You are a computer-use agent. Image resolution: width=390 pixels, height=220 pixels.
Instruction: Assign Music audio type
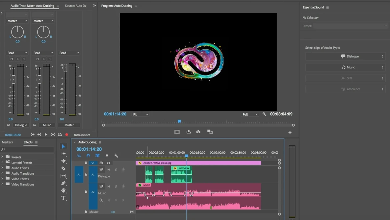346,67
